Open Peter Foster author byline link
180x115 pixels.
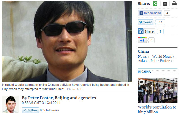tap(40, 98)
